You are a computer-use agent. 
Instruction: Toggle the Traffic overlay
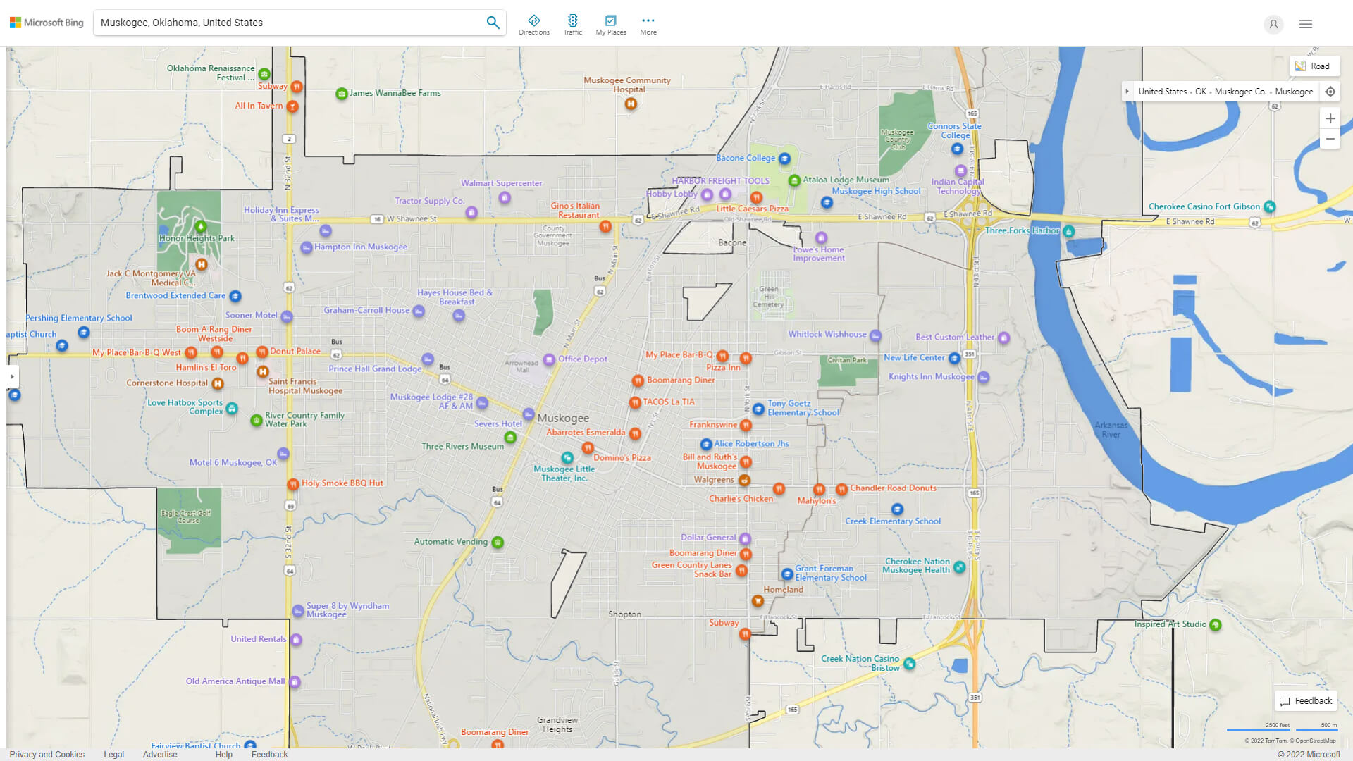click(x=573, y=22)
